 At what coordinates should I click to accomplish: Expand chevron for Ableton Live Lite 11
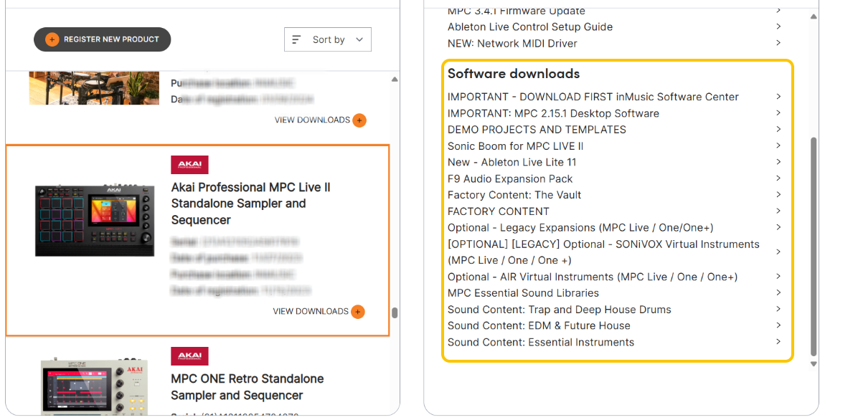point(778,161)
